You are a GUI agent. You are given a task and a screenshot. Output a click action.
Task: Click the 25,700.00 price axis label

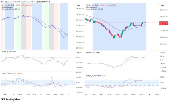pyautogui.click(x=164, y=10)
